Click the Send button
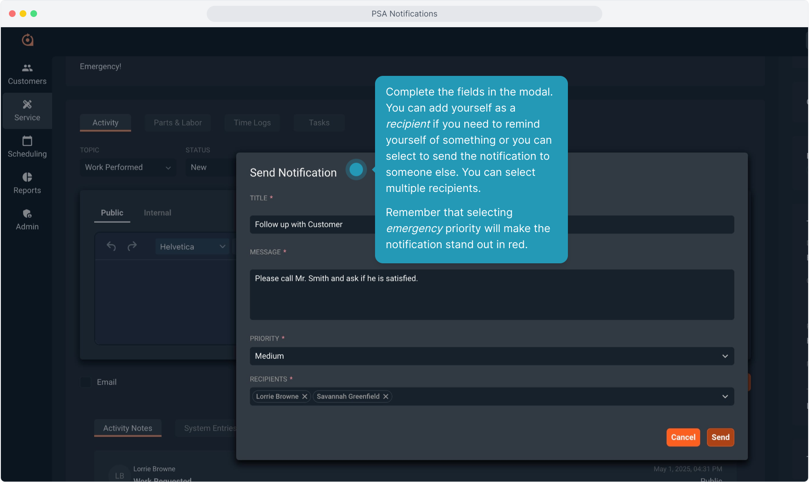The image size is (809, 482). (x=720, y=437)
